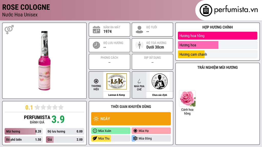Click the Hương hoa accord bar

click(217, 45)
